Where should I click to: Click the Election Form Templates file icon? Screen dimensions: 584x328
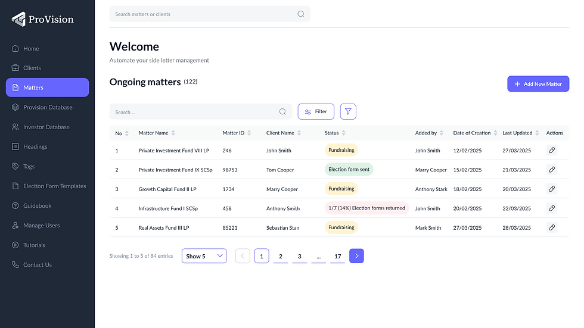[x=15, y=186]
